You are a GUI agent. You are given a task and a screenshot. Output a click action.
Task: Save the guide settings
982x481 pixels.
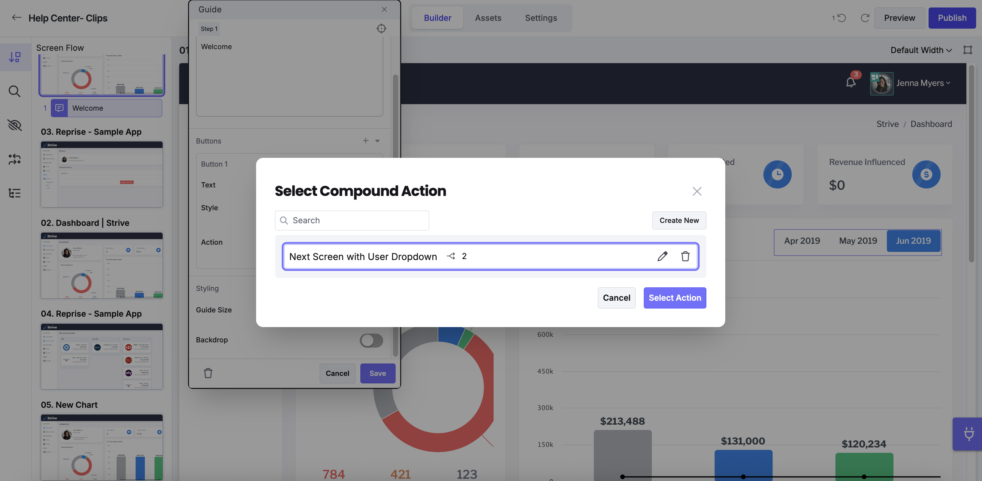[377, 373]
